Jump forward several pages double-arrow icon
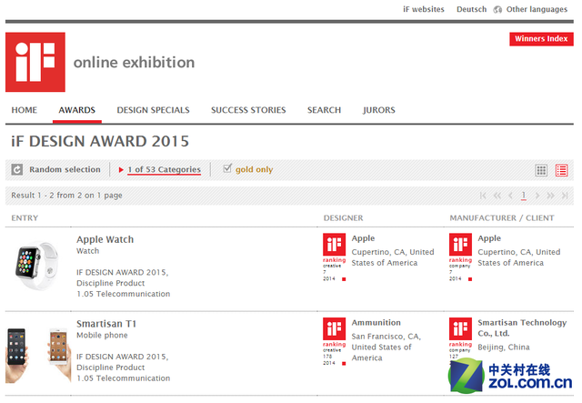 tap(550, 196)
